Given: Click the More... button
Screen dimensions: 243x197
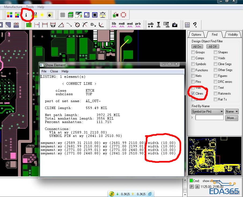Looking at the screenshot, I should click(231, 118).
